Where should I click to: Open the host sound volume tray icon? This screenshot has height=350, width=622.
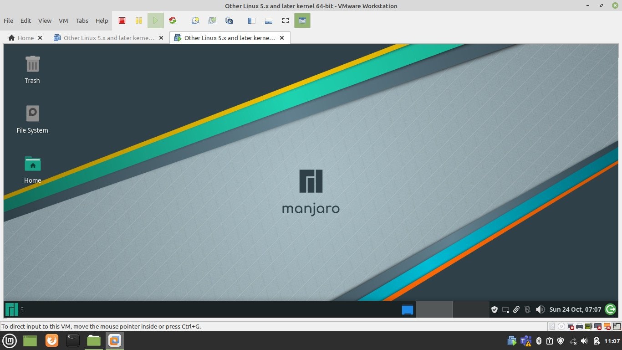tap(585, 341)
